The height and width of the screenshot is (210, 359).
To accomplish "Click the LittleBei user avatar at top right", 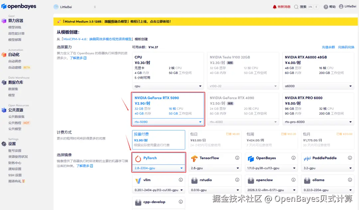I will click(341, 6).
